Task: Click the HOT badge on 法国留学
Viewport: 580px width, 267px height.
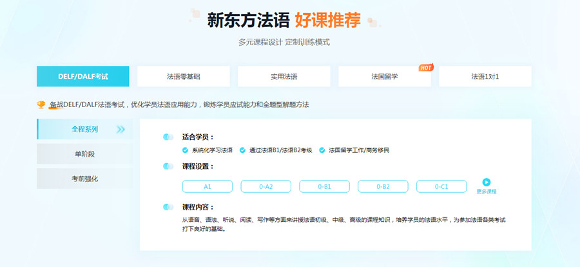Action: tap(425, 67)
